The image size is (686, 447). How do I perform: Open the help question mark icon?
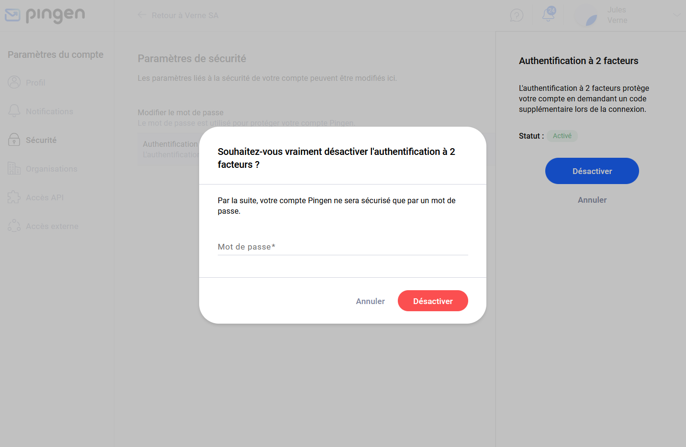pyautogui.click(x=517, y=15)
